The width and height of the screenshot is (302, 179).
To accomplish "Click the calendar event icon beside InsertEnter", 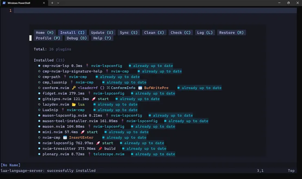I will [x=65, y=137].
